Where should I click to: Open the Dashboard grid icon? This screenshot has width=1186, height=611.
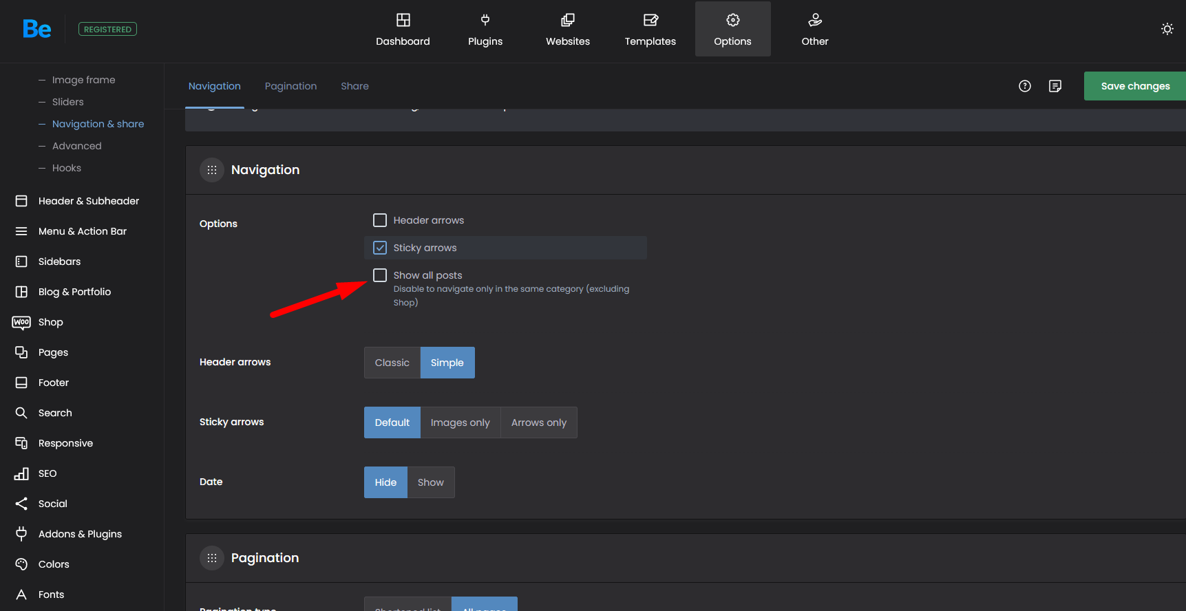403,20
